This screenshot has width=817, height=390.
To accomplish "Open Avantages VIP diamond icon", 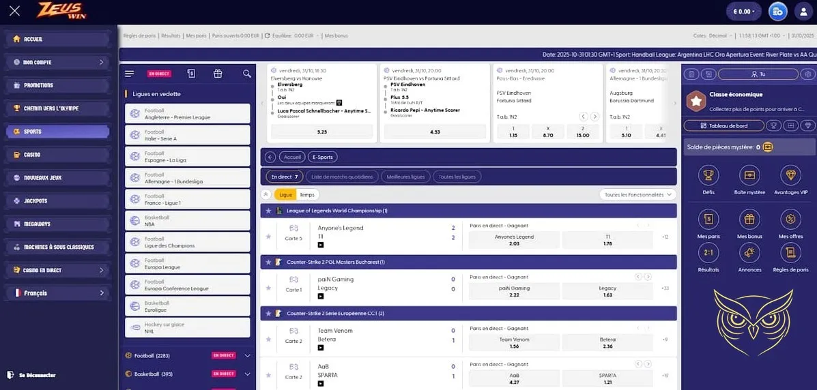I will (790, 176).
